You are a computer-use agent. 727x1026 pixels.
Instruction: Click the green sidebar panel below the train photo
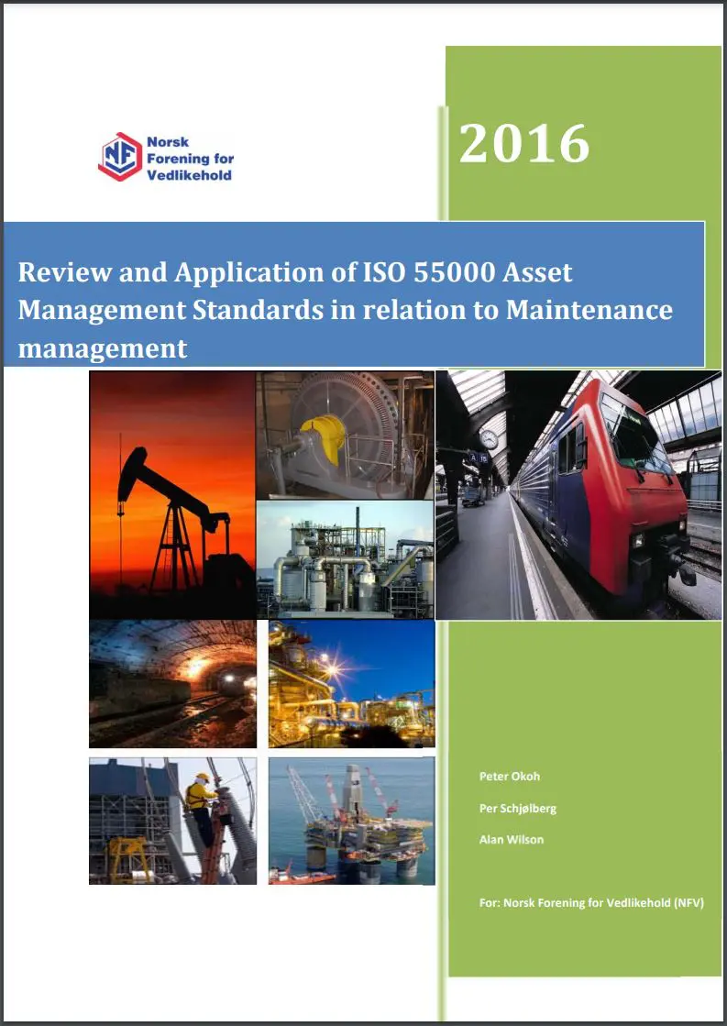[x=584, y=799]
